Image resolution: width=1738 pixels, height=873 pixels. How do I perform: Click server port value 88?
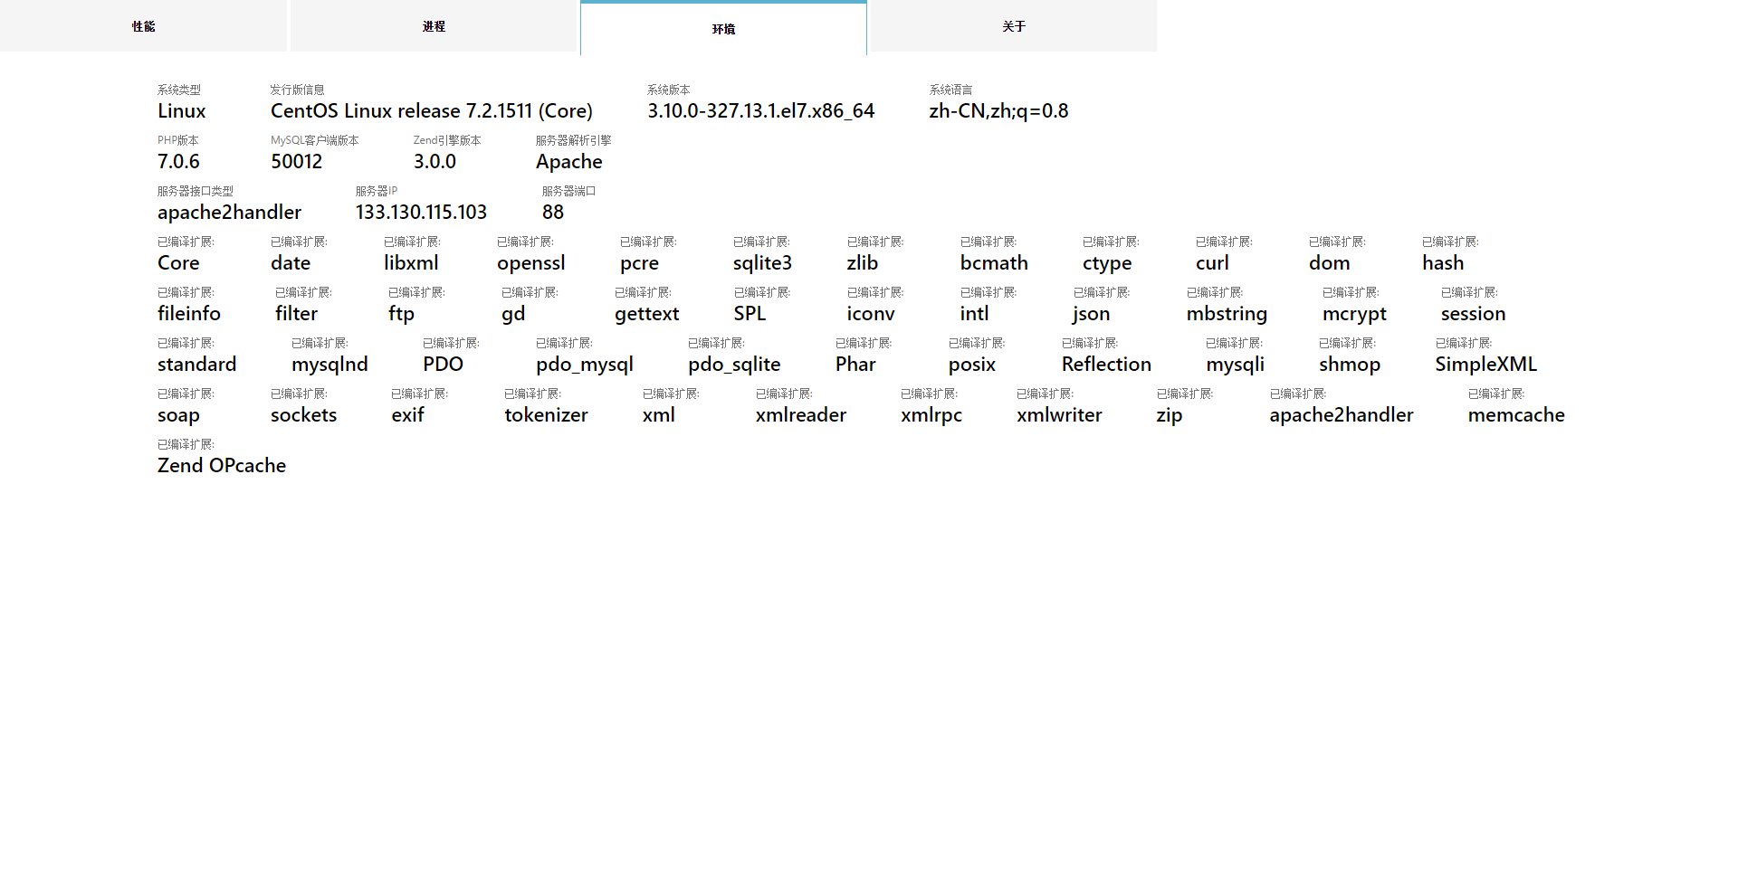(x=553, y=213)
